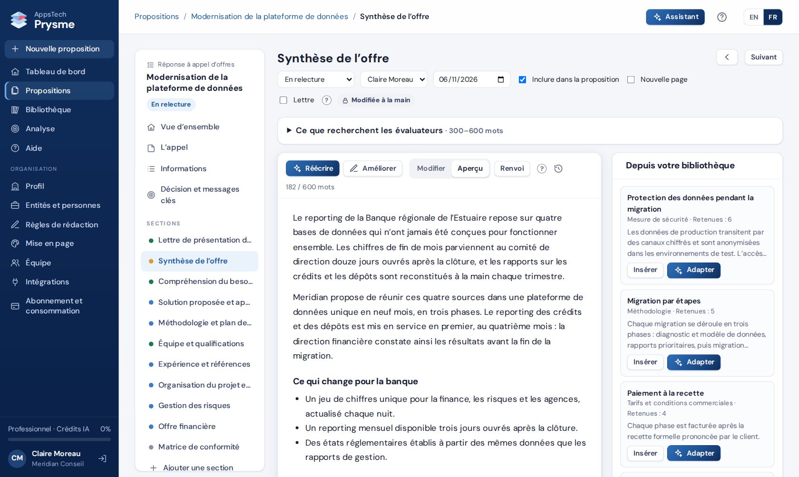The image size is (799, 477).
Task: Switch interface language to EN
Action: 754,17
